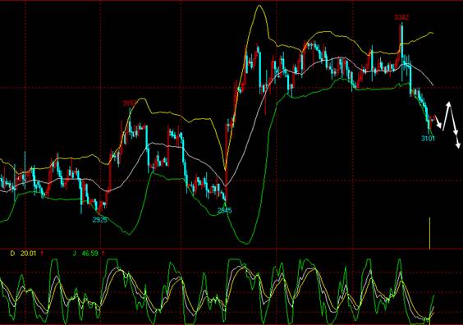The height and width of the screenshot is (325, 463).
Task: Click the red 3342 high price label
Action: tap(401, 17)
